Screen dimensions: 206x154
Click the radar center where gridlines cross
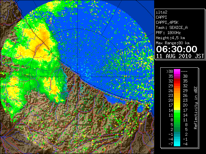point(78,77)
